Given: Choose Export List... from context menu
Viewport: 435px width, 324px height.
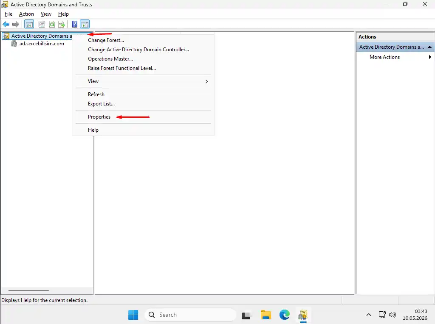Looking at the screenshot, I should coord(143,104).
